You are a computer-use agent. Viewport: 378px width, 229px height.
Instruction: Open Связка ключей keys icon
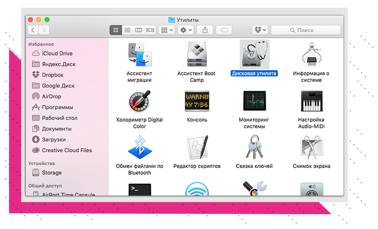254,146
